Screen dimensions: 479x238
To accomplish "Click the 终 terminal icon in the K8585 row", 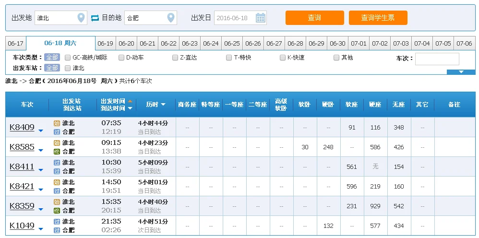I will coord(57,152).
